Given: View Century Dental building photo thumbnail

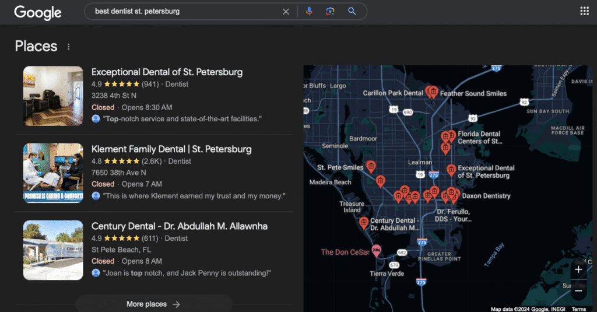Looking at the screenshot, I should [53, 250].
